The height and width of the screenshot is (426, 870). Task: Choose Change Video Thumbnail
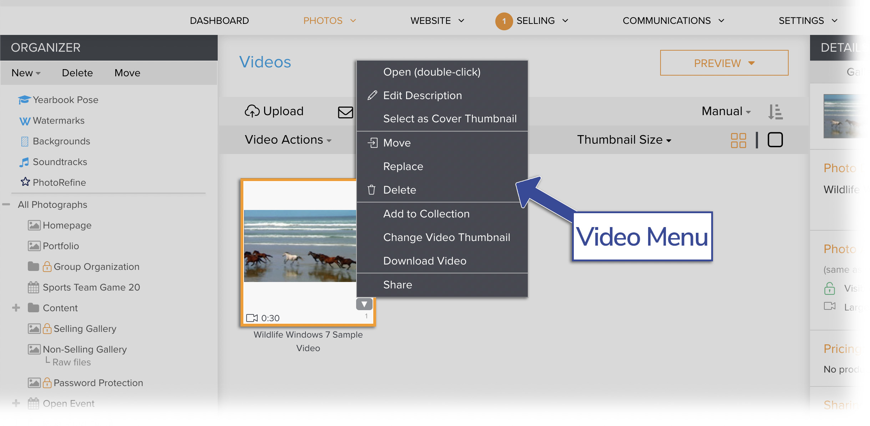[442, 237]
